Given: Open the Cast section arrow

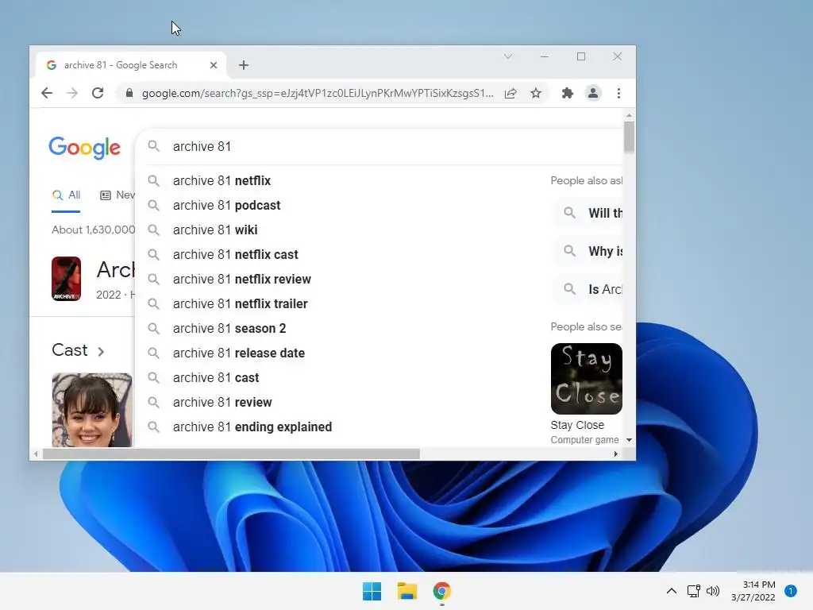Looking at the screenshot, I should (101, 352).
